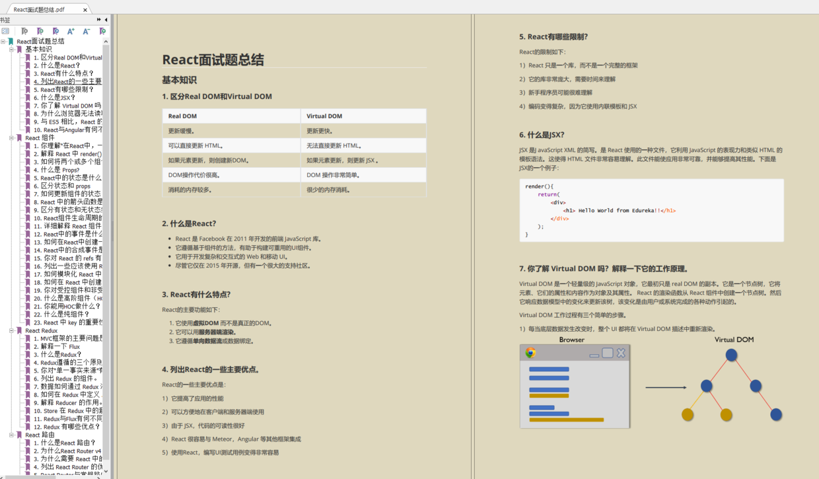Click the bookmark panel vertical scrollbar thumb
This screenshot has height=479, width=819.
click(106, 251)
